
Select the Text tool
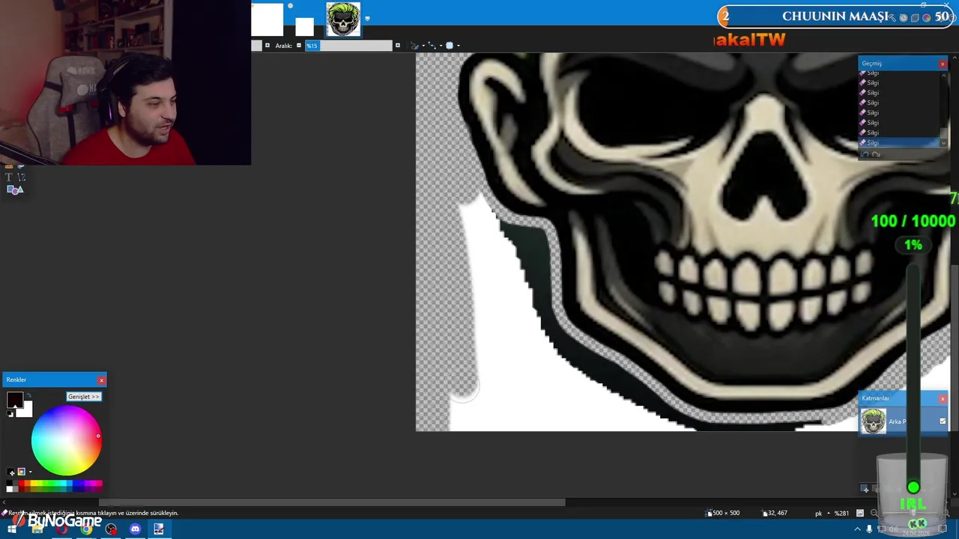[x=9, y=177]
